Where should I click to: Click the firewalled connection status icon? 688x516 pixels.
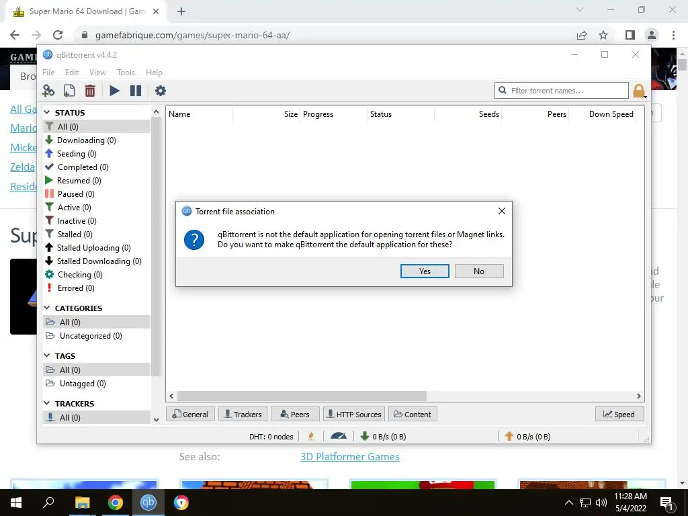(x=311, y=436)
